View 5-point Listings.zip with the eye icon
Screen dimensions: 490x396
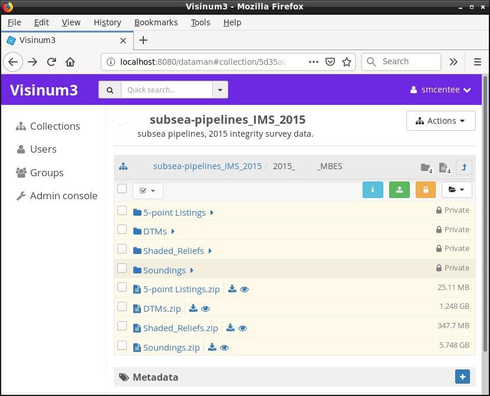[x=244, y=289]
